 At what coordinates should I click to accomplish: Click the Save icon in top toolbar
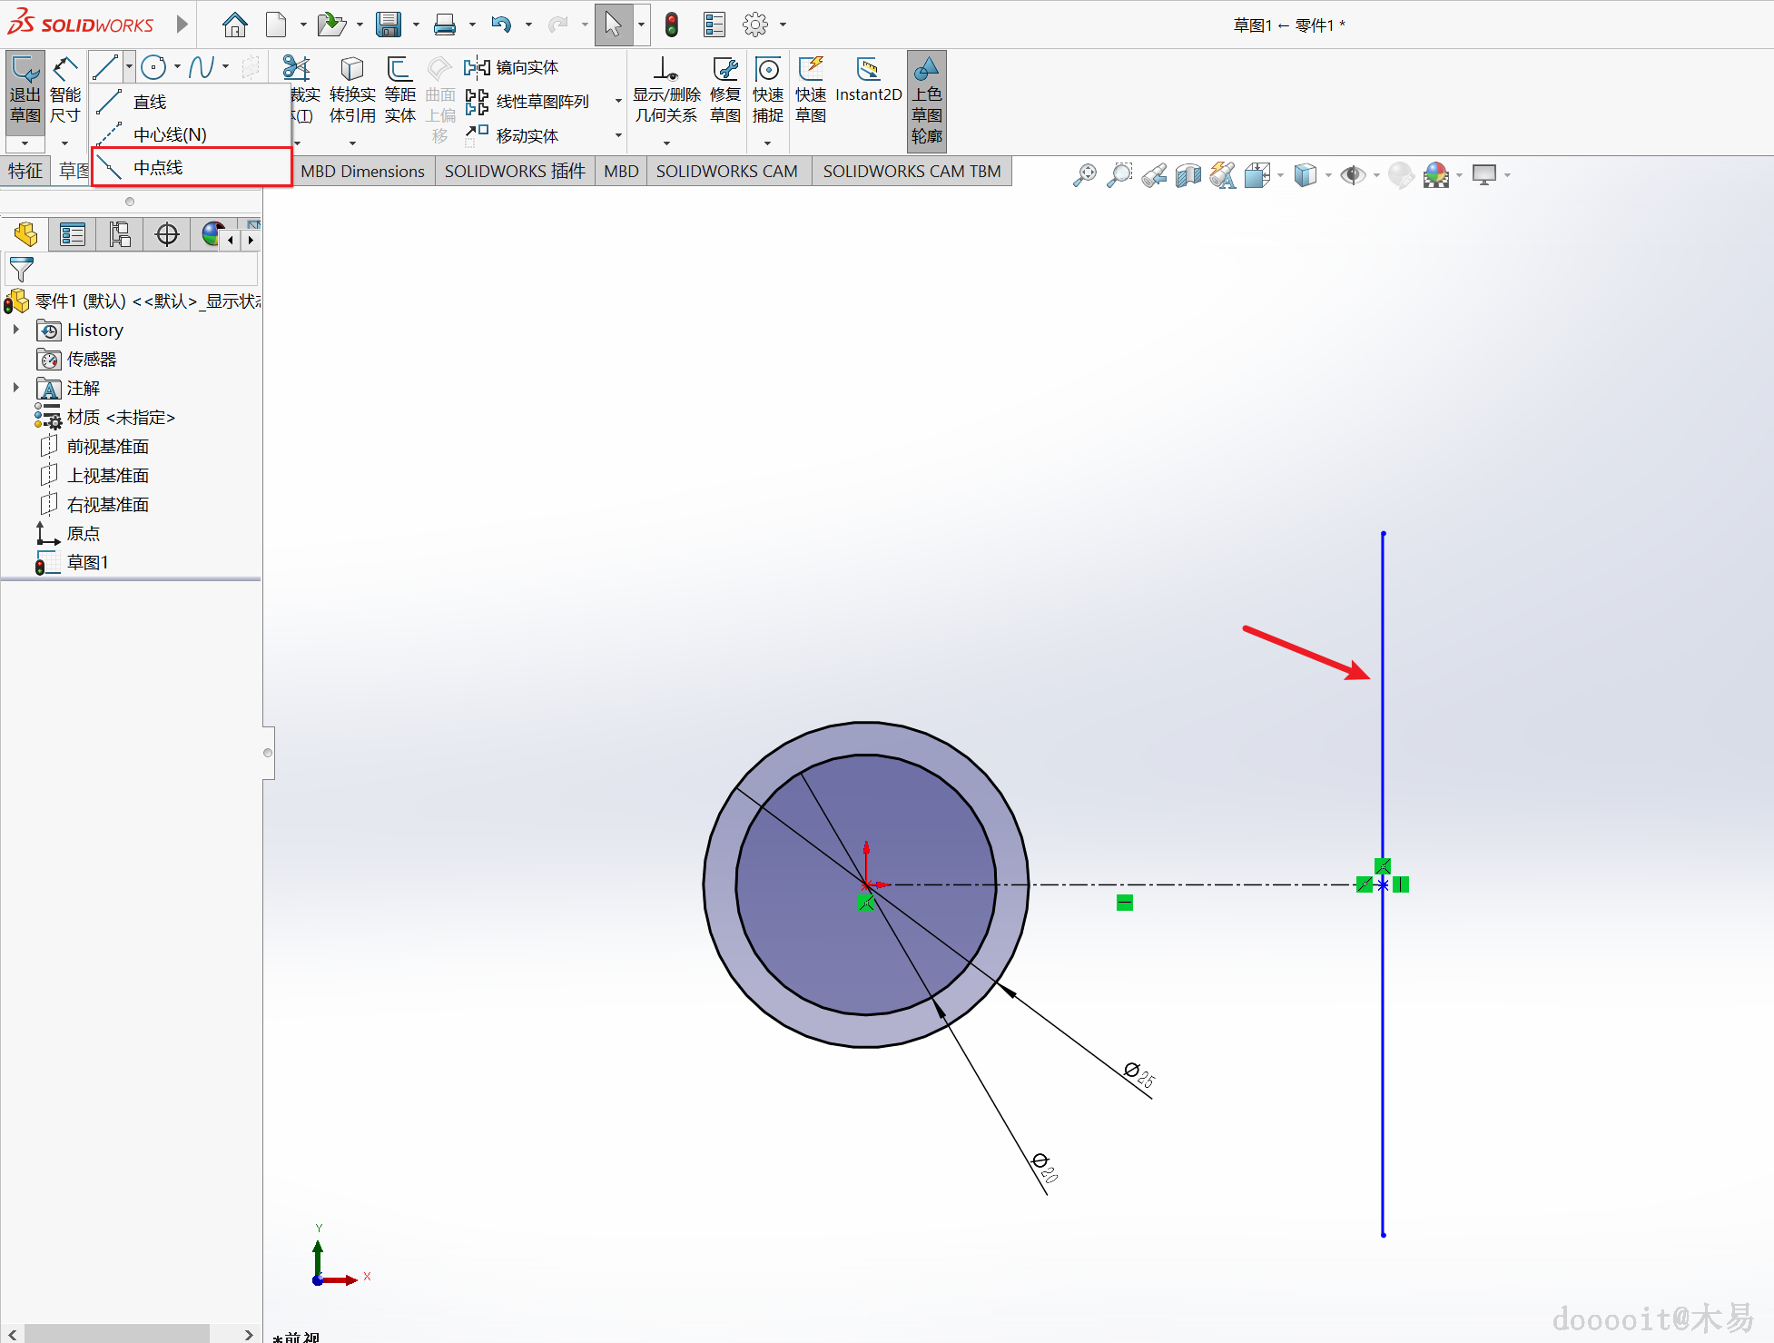pos(389,25)
